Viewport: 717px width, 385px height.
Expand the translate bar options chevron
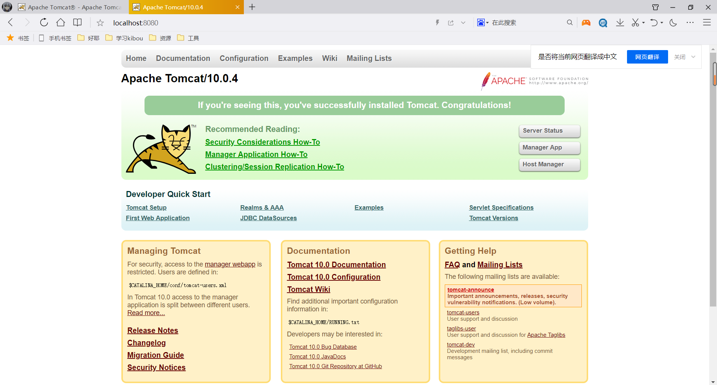point(693,57)
